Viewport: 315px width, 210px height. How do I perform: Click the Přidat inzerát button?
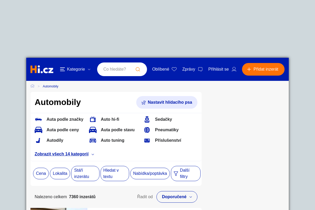tap(263, 69)
